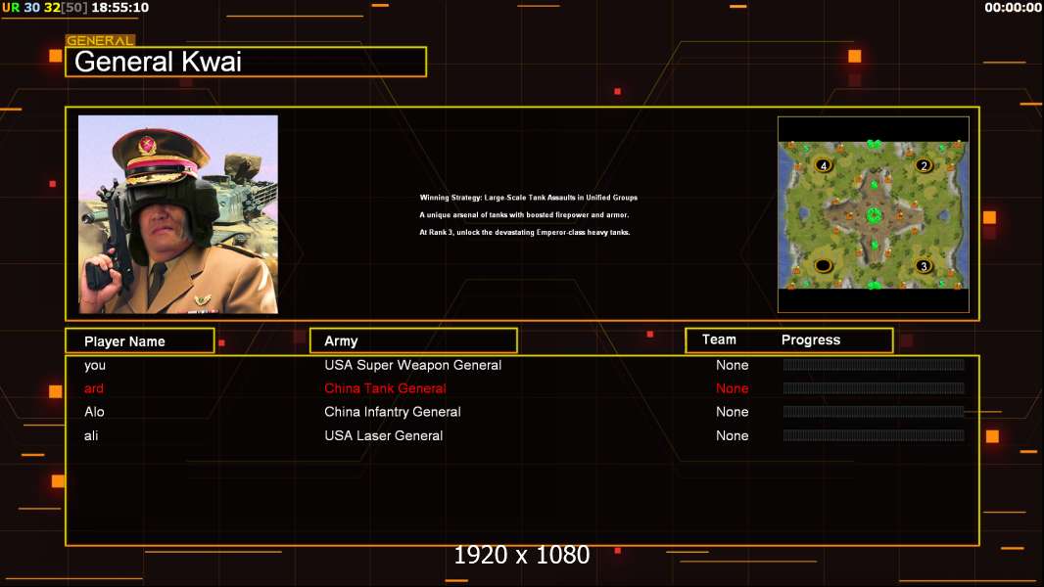
Task: Click the red team value None for 'ard'
Action: 733,388
